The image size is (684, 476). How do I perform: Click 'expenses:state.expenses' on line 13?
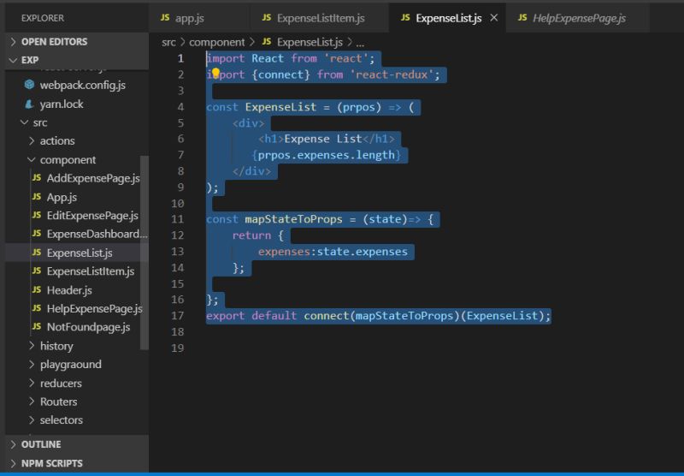(333, 251)
